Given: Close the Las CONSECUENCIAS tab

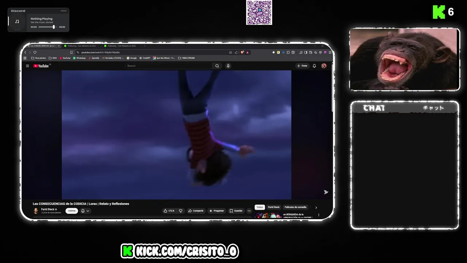Looking at the screenshot, I should pyautogui.click(x=59, y=46).
